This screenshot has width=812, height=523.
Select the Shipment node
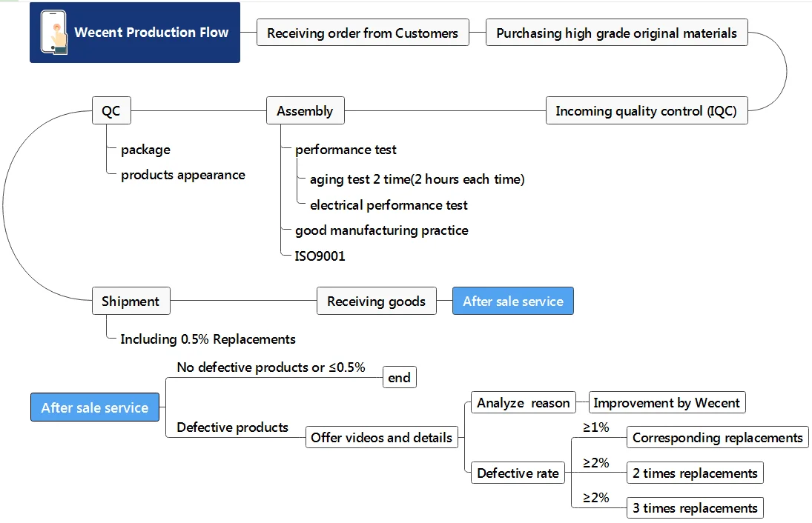click(x=131, y=302)
